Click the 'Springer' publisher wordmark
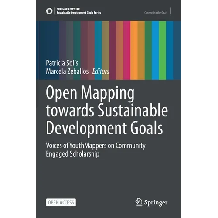218x218 pixels. (x=156, y=202)
